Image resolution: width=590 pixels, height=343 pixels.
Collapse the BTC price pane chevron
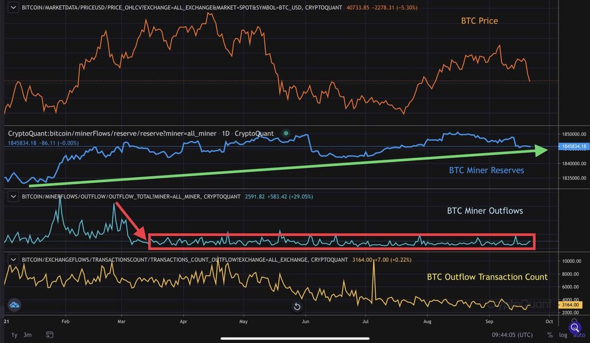coord(13,7)
